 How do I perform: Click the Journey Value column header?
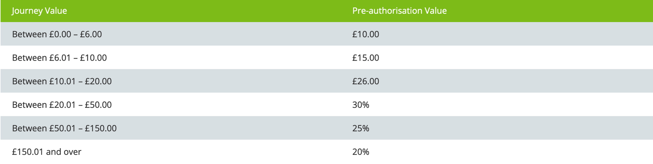pyautogui.click(x=39, y=11)
